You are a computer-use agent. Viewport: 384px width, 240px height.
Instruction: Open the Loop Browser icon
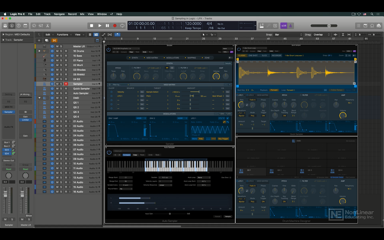click(372, 26)
